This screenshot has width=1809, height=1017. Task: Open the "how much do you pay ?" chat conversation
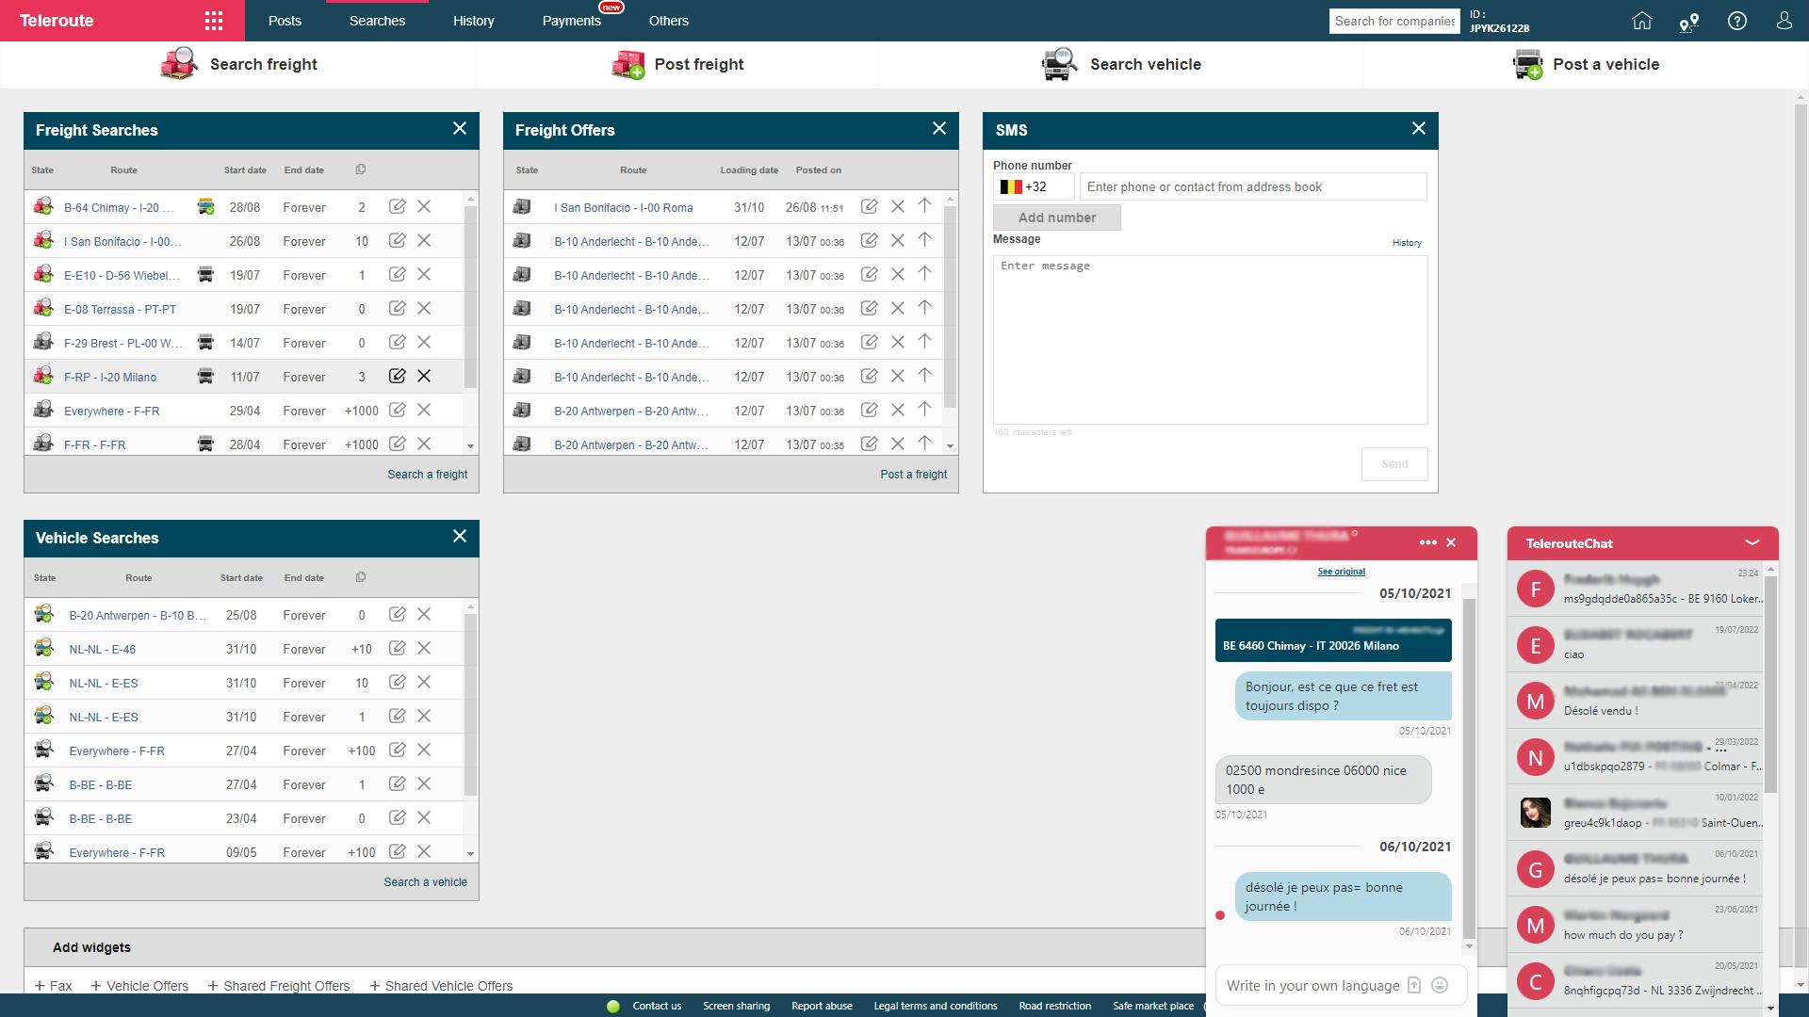pyautogui.click(x=1636, y=926)
